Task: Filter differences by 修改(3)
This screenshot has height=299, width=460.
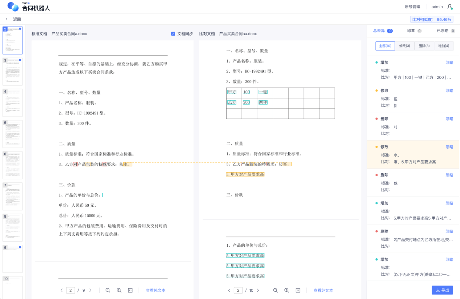Action: (x=404, y=46)
